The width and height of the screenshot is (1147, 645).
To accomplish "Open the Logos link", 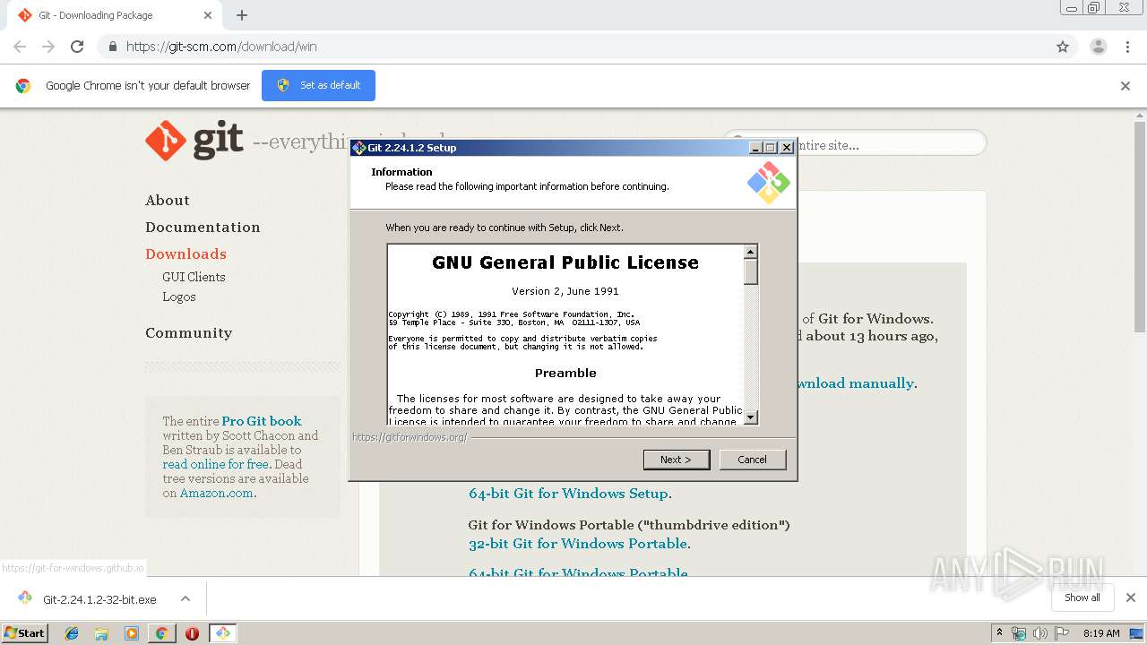I will pyautogui.click(x=179, y=297).
